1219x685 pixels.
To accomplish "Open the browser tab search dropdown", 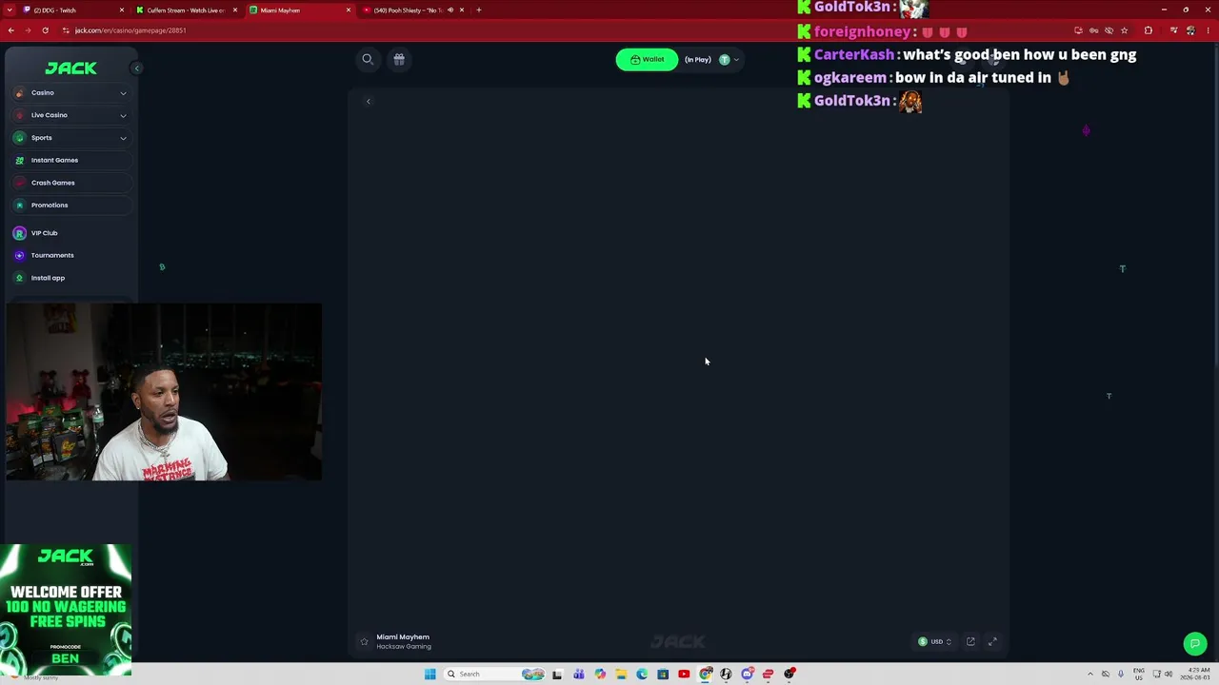I will (x=10, y=10).
